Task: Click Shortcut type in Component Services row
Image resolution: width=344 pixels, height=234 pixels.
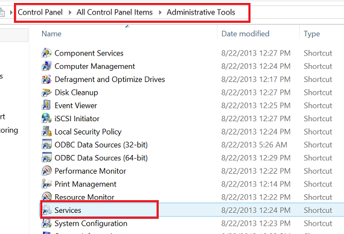Action: coord(318,53)
